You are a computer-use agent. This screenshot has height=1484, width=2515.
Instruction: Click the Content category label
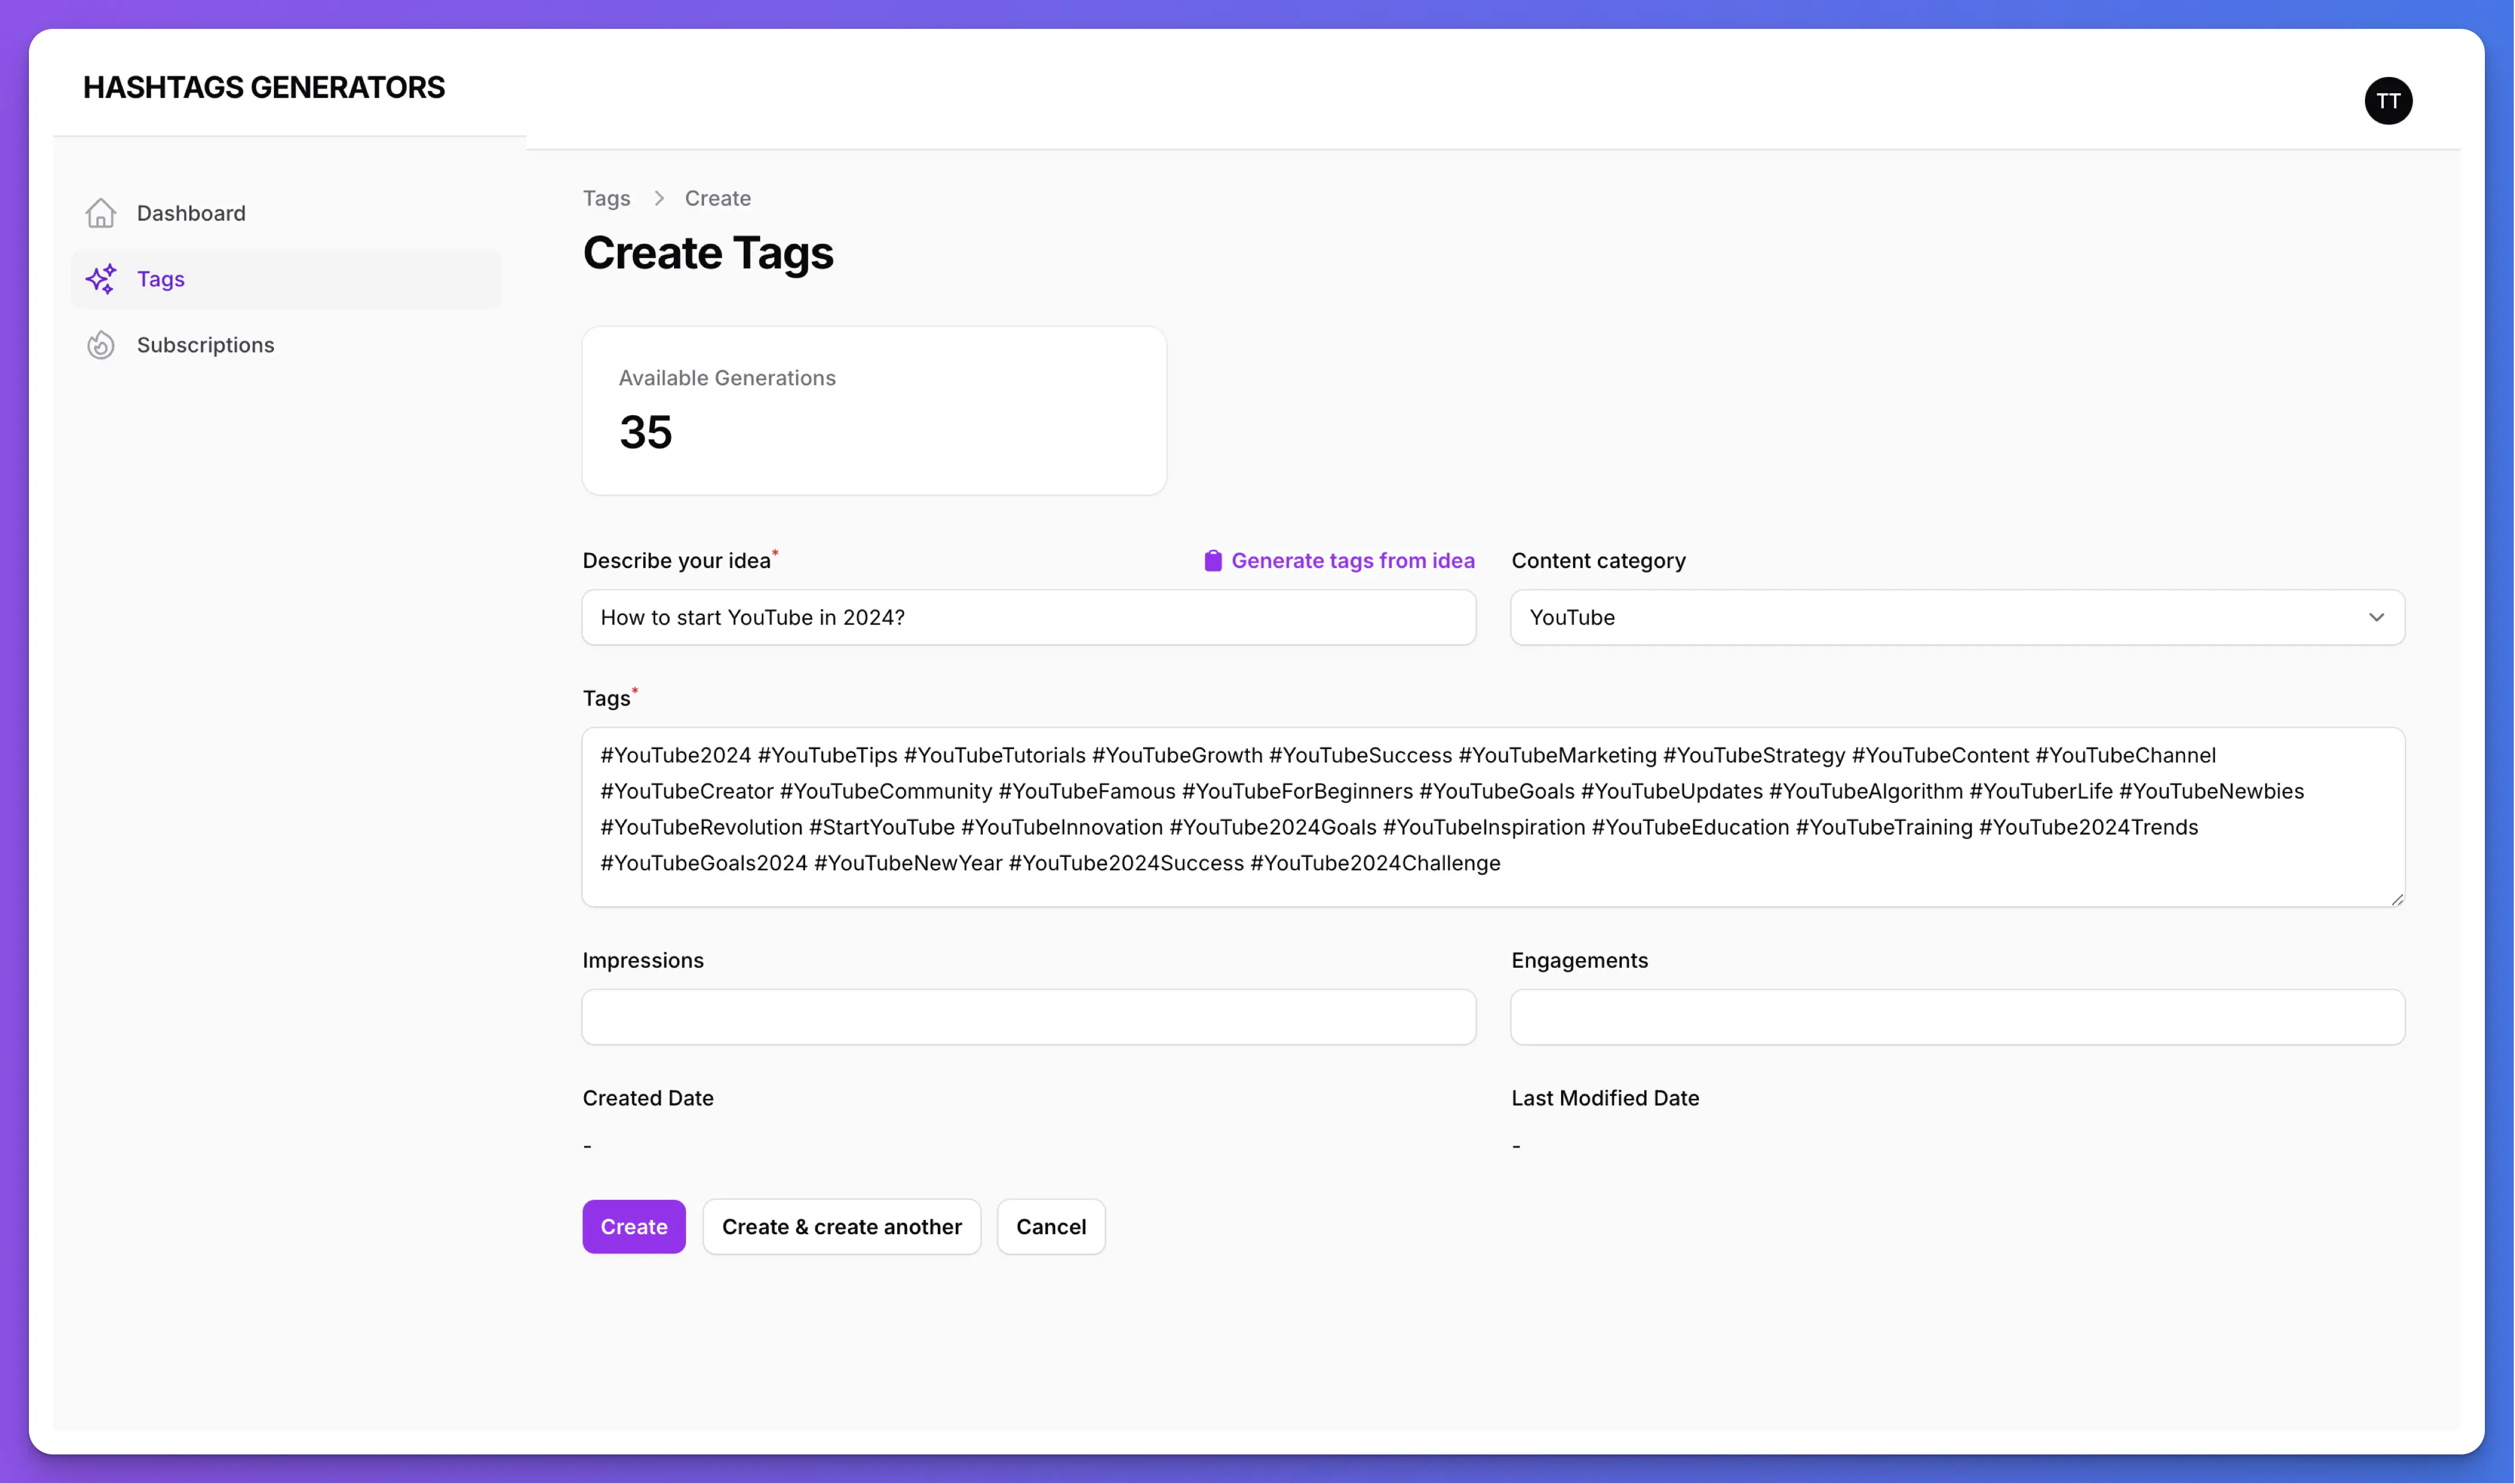pos(1598,561)
